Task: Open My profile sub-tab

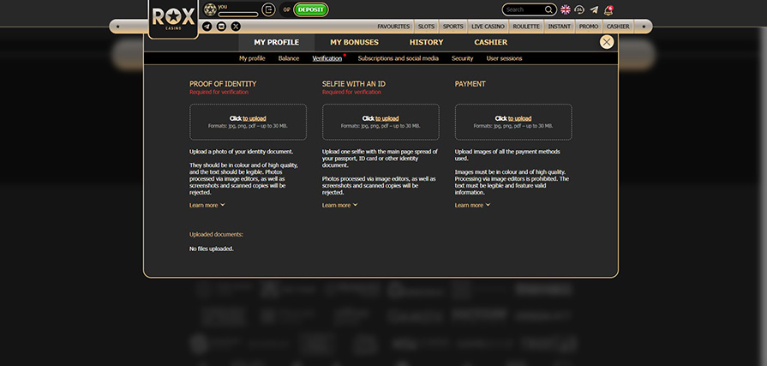Action: coord(252,58)
